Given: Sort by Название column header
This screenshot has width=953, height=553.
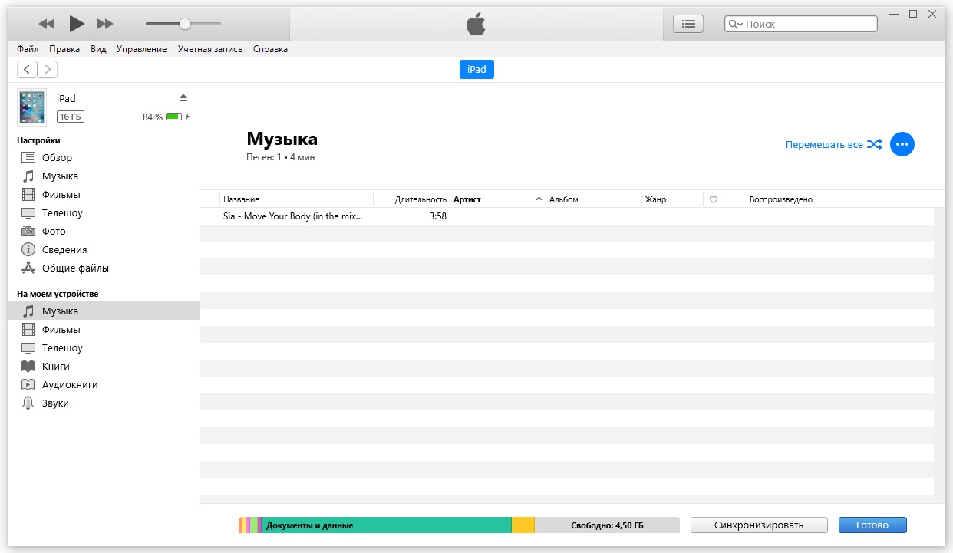Looking at the screenshot, I should [296, 199].
